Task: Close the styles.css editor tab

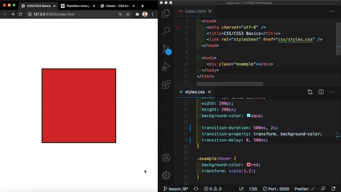Action: (209, 92)
